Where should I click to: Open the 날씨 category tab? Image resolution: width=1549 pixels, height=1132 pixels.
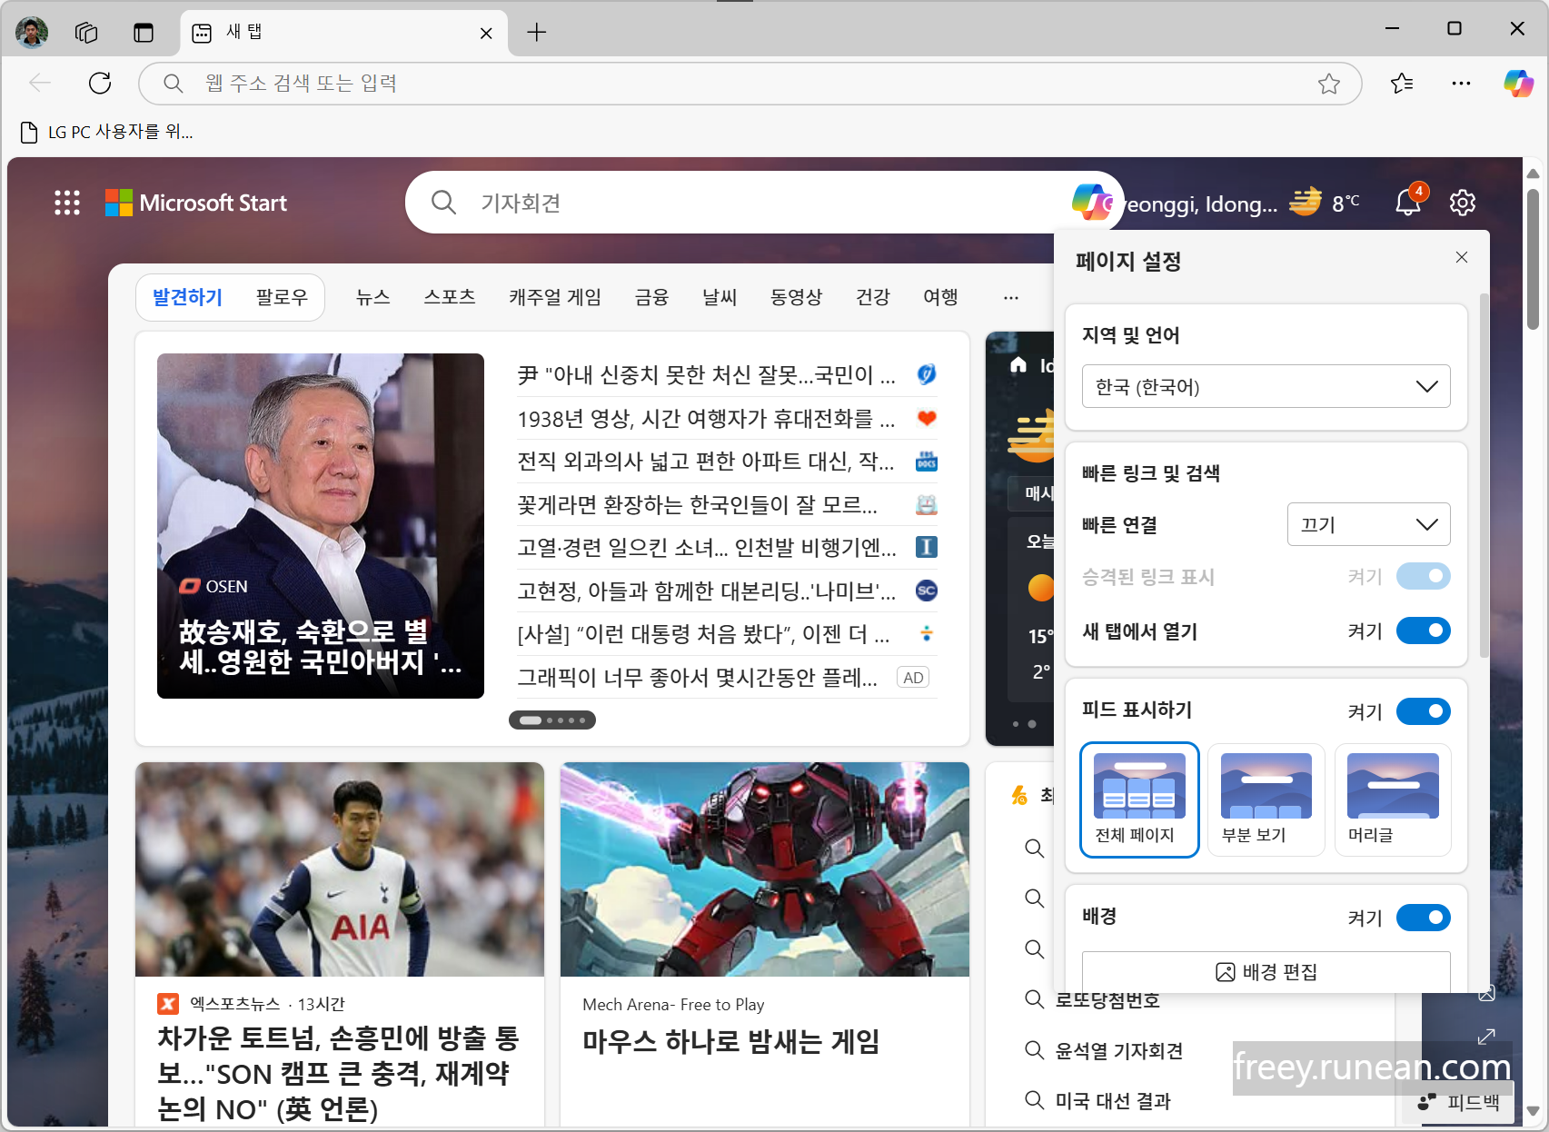720,297
